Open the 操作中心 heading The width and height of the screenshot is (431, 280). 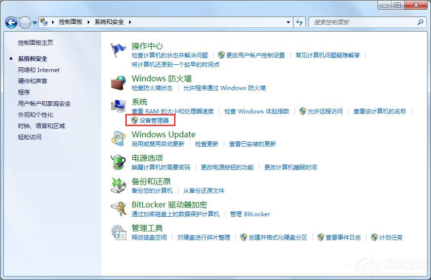pos(147,46)
